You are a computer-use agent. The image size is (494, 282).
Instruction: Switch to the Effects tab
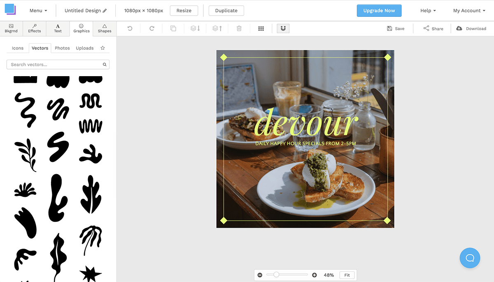[x=35, y=28]
